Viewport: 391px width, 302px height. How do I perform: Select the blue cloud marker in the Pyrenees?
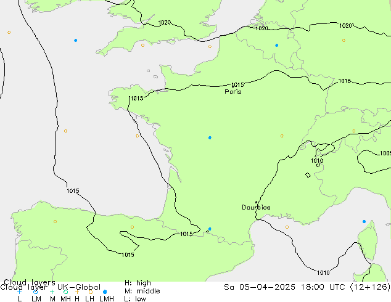tap(210, 229)
